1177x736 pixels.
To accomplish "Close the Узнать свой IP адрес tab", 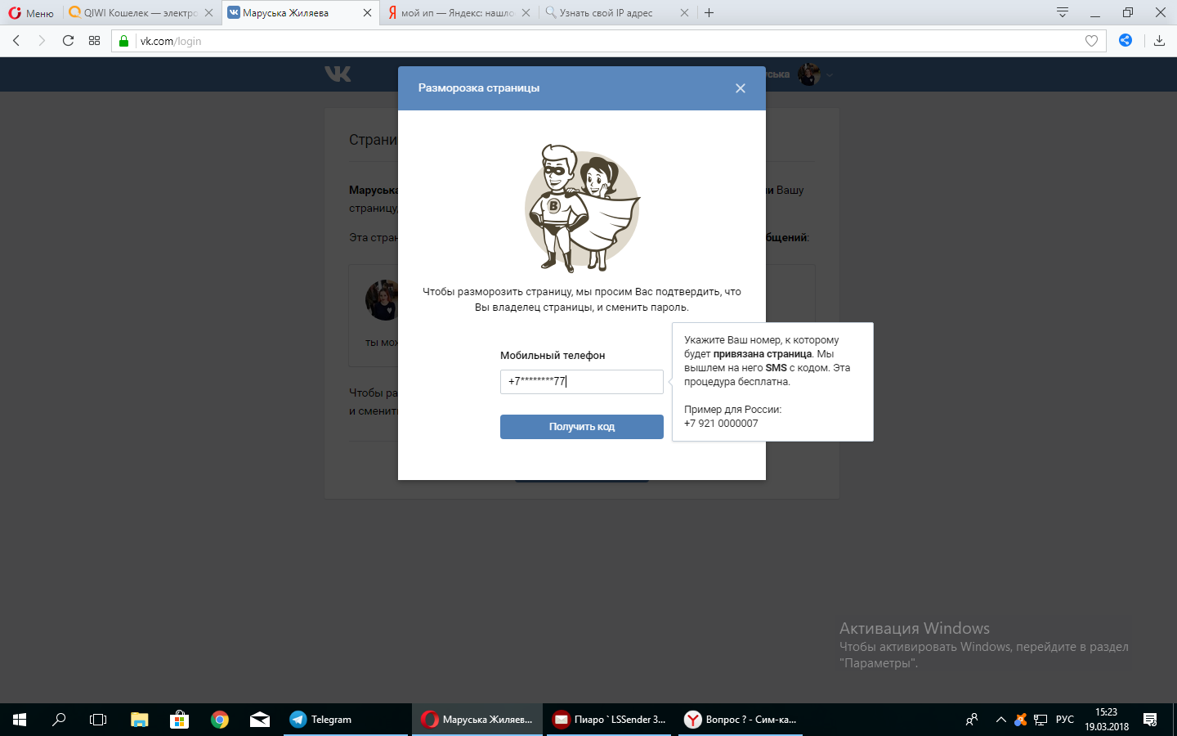I will (684, 13).
